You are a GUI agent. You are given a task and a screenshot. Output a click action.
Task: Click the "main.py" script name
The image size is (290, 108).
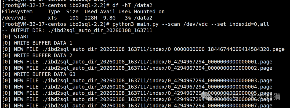pyautogui.click(x=148, y=24)
